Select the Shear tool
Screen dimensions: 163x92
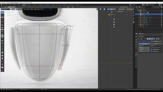pos(2,67)
